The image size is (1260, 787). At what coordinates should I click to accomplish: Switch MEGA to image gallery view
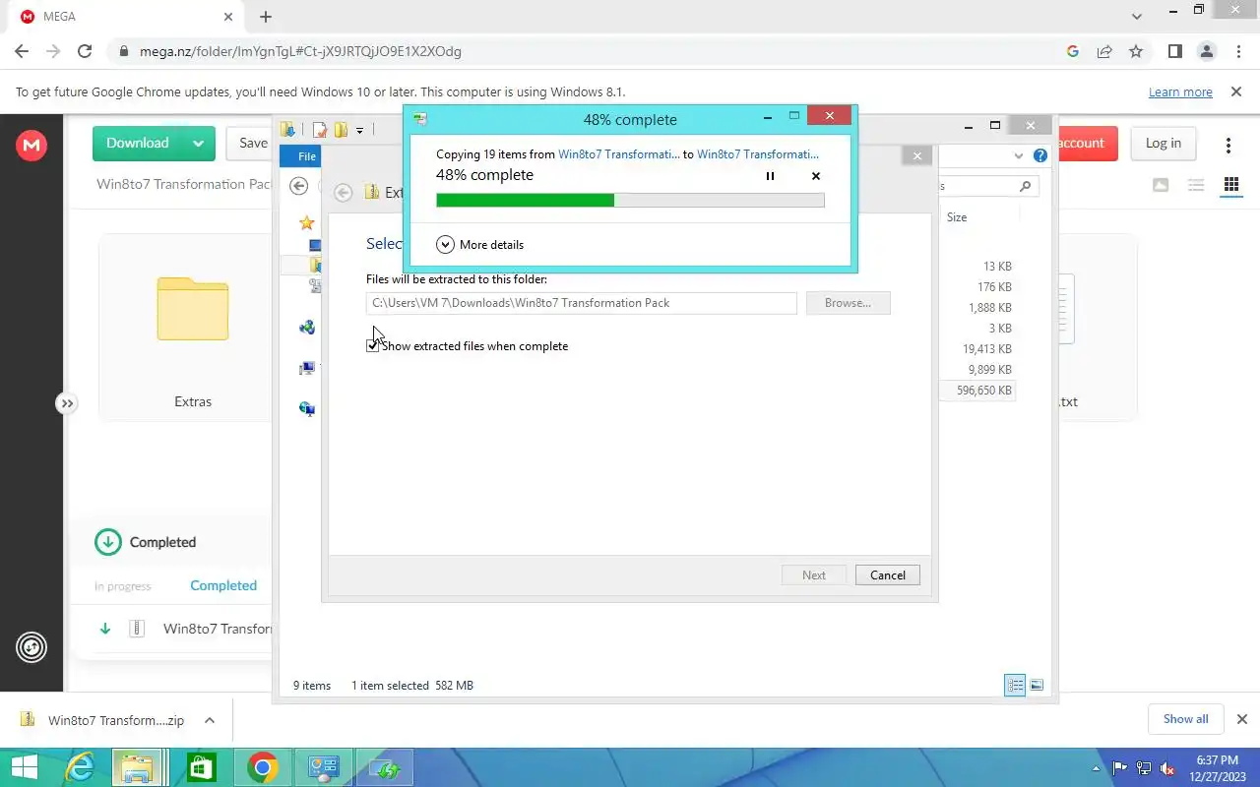tap(1161, 185)
